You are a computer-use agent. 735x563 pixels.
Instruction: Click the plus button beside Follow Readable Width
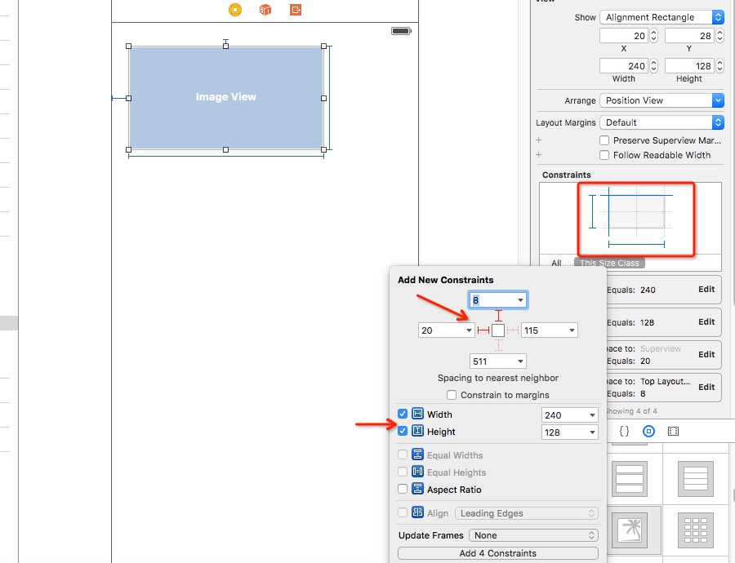click(x=539, y=154)
